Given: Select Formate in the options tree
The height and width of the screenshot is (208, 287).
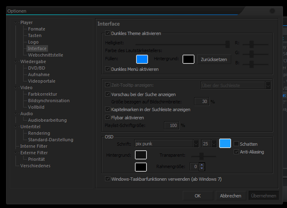Looking at the screenshot, I should 37,29.
